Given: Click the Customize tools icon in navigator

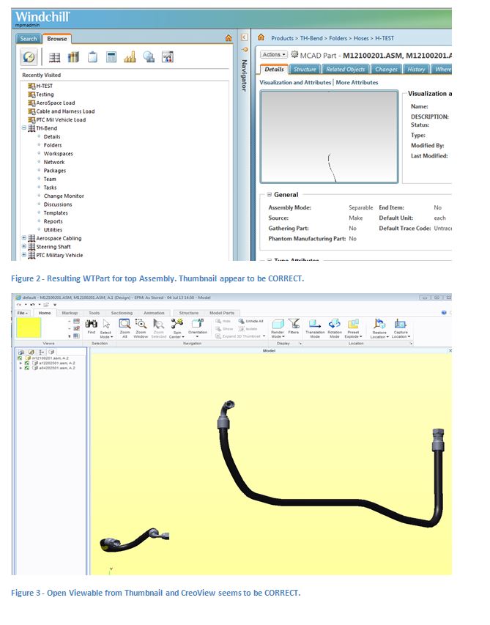Looking at the screenshot, I should 168,57.
